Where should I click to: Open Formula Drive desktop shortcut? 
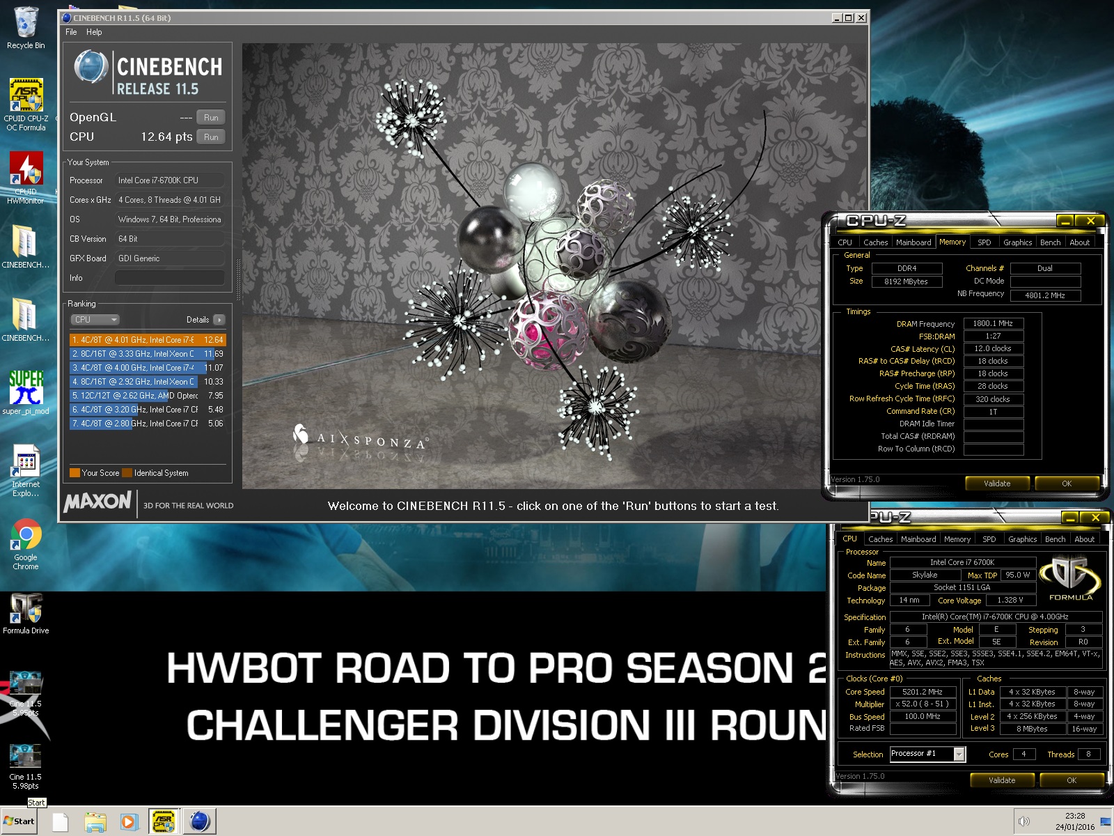pyautogui.click(x=26, y=613)
